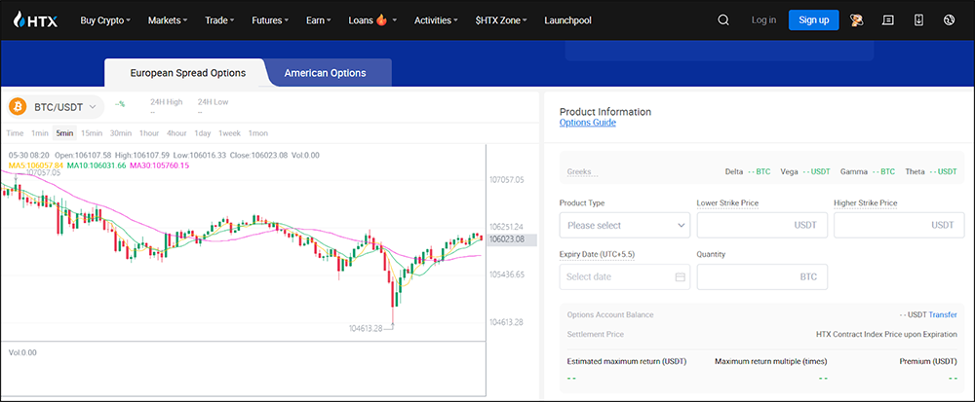Open the Futures dropdown menu

(x=270, y=19)
